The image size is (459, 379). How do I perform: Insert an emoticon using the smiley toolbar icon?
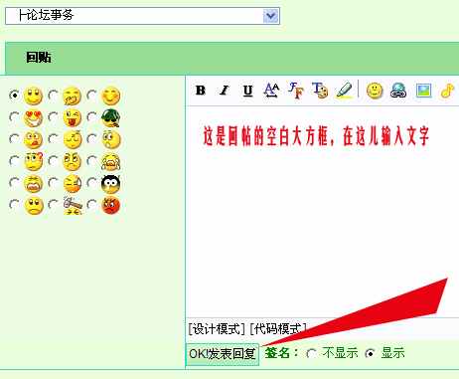coord(375,91)
